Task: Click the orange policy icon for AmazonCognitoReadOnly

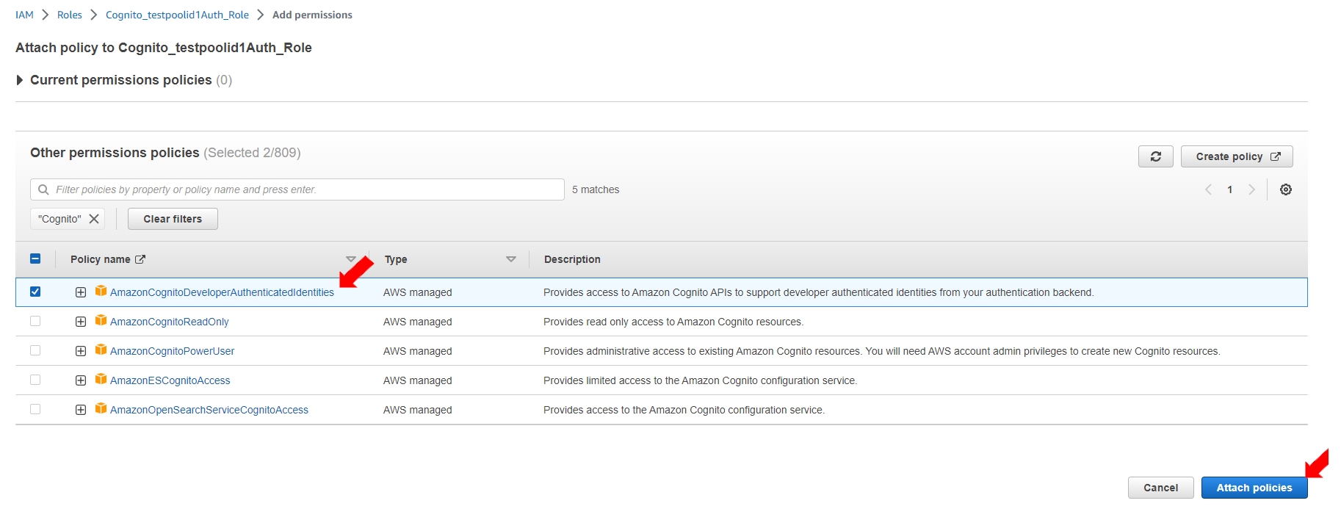Action: click(101, 321)
